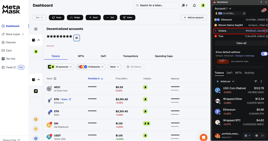The width and height of the screenshot is (268, 141).
Task: Copy the Ethereum address in MetaMask popup
Action: 267,20
